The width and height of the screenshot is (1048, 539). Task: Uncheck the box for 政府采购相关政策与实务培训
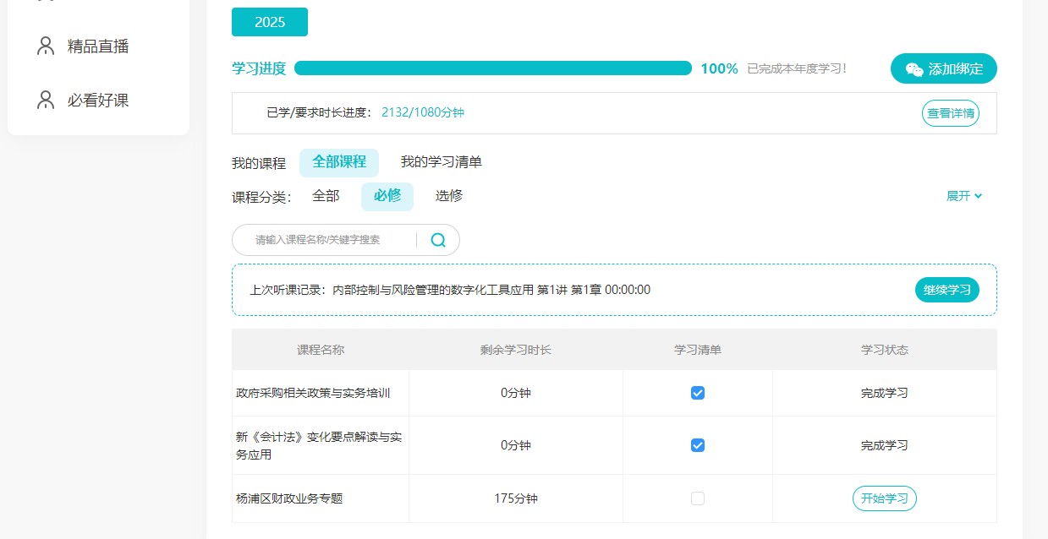pyautogui.click(x=697, y=392)
